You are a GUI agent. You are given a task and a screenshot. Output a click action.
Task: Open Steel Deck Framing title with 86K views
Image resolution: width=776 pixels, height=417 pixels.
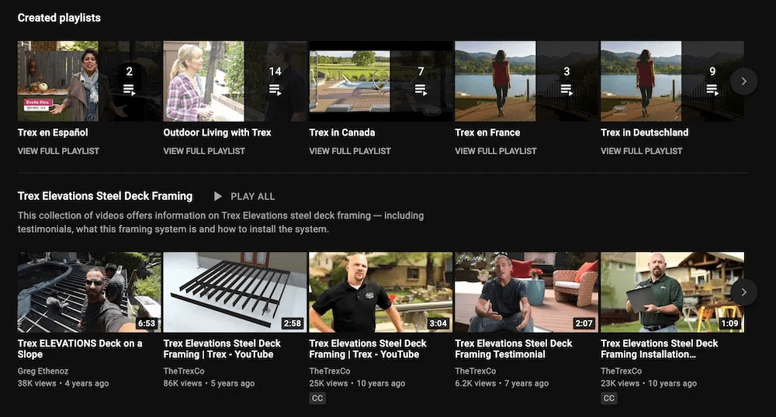[222, 349]
